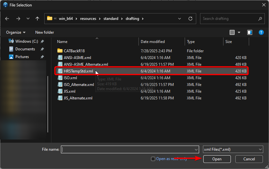Screen dimensions: 269x169
Task: Click the File Selection title bar app icon
Action: (x=5, y=5)
